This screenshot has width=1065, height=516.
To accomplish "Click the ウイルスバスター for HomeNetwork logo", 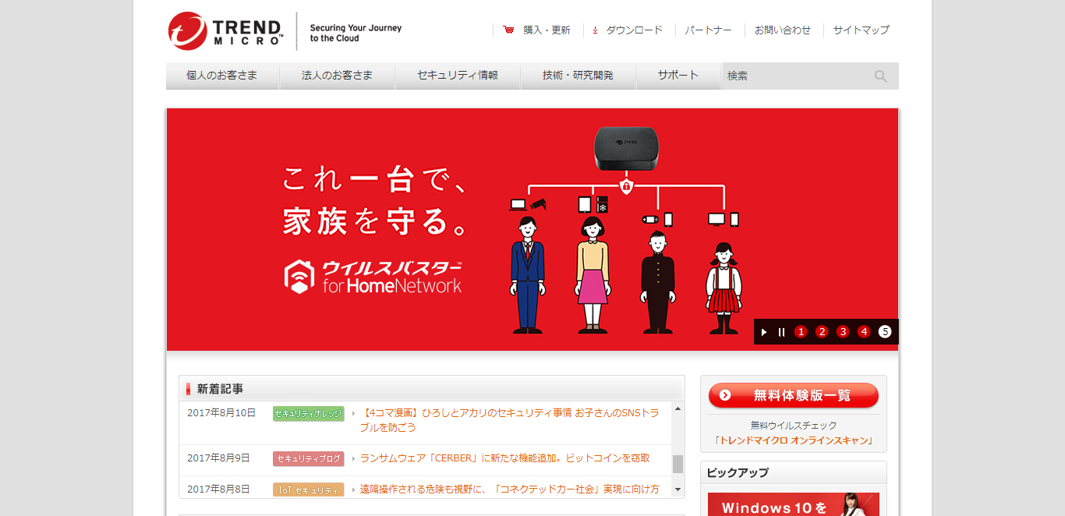I will tap(373, 277).
